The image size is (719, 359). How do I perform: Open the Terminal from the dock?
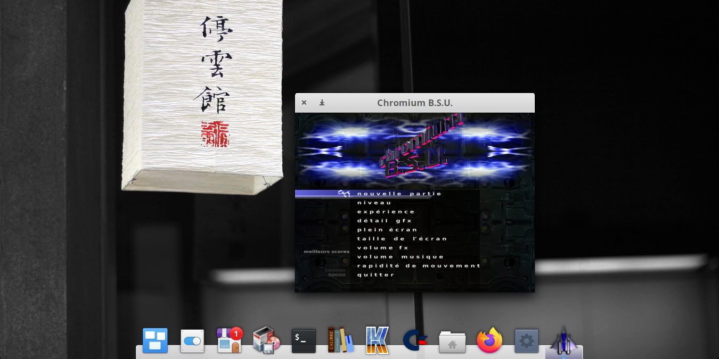[x=304, y=341]
